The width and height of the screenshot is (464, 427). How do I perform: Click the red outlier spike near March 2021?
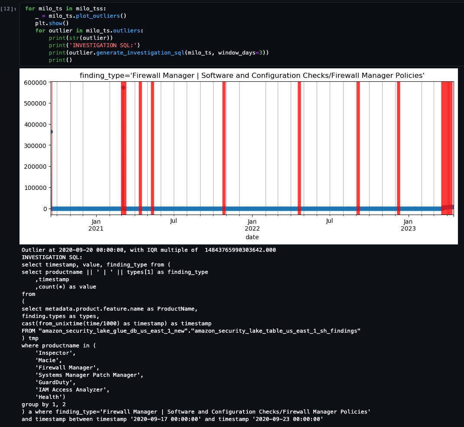[x=123, y=147]
